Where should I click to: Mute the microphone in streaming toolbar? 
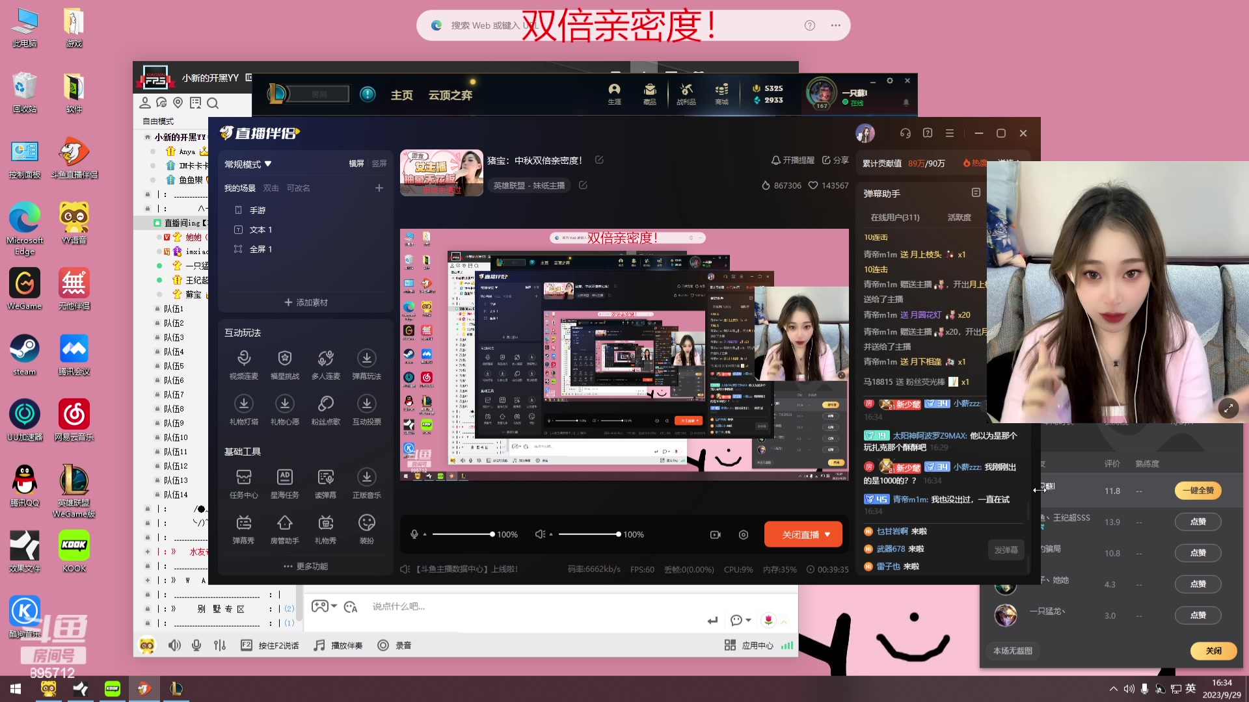(414, 534)
